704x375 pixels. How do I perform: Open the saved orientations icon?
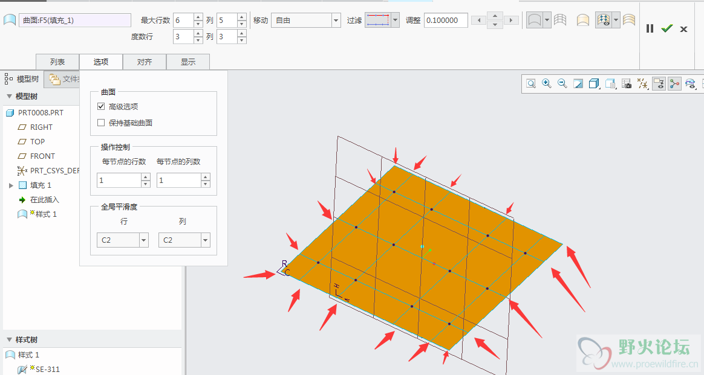pyautogui.click(x=610, y=84)
